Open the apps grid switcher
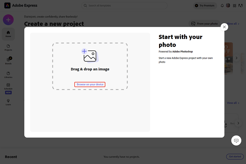 (x=234, y=6)
